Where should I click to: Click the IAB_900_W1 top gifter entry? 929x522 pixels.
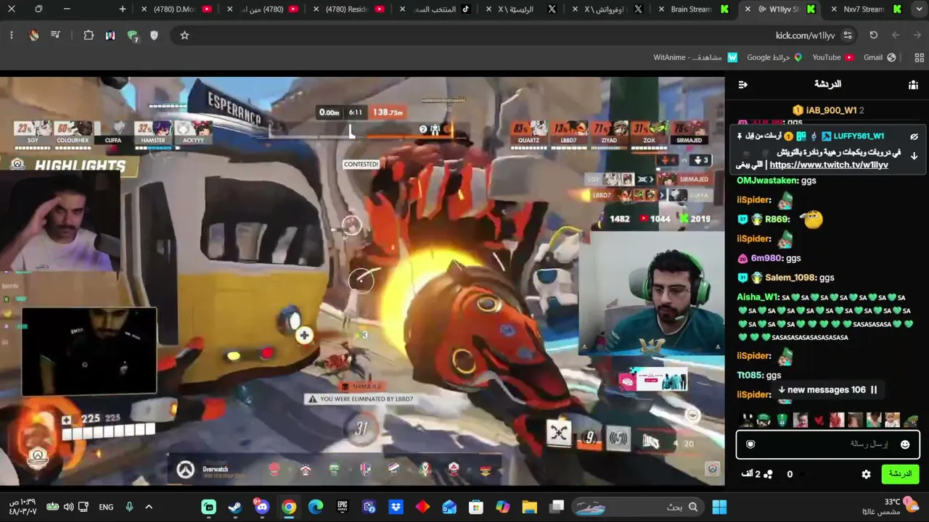pyautogui.click(x=827, y=110)
